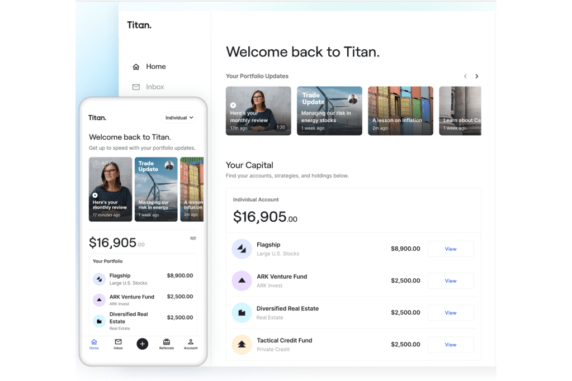Click the Flagship icon in desktop capital list

(242, 249)
